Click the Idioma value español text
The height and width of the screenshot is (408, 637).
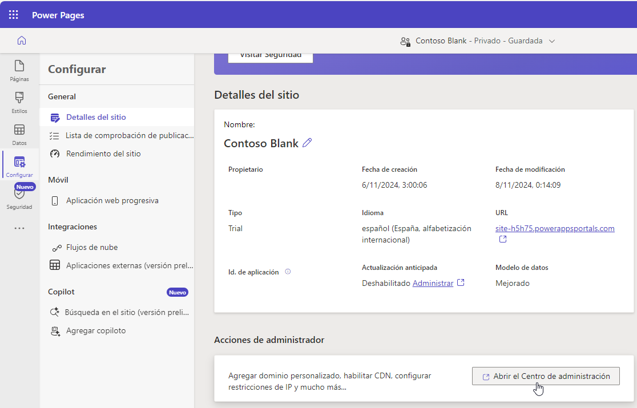click(417, 234)
